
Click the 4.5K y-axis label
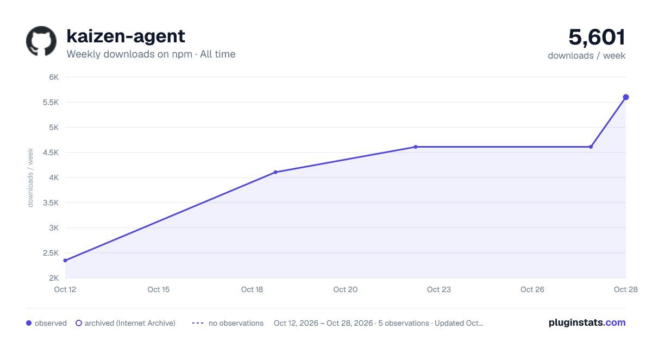(50, 153)
